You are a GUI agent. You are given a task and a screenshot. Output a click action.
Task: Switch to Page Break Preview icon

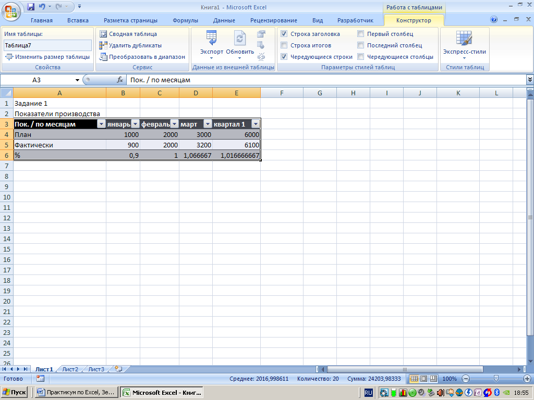[x=433, y=379]
